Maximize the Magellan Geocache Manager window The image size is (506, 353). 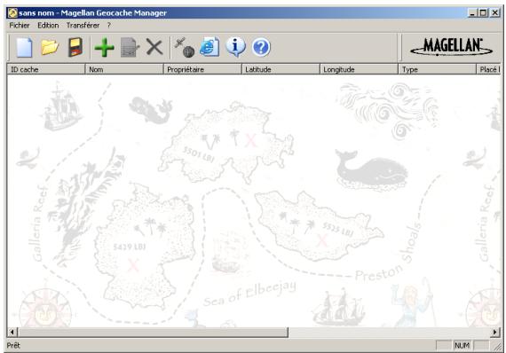pos(483,13)
